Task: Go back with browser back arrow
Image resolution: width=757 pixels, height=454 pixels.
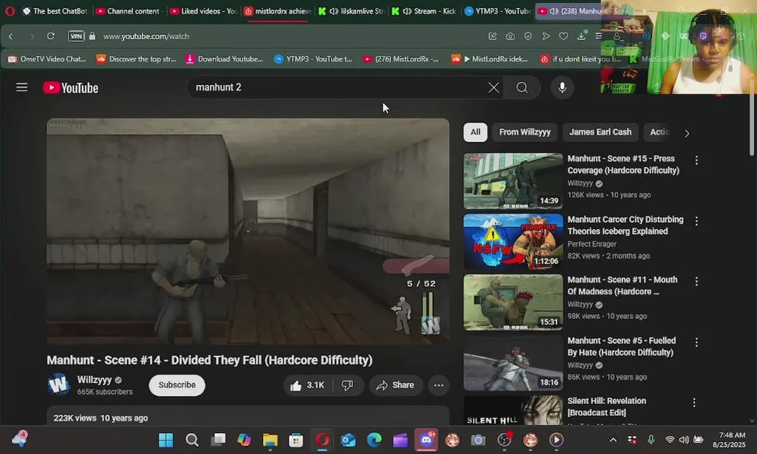Action: point(11,36)
